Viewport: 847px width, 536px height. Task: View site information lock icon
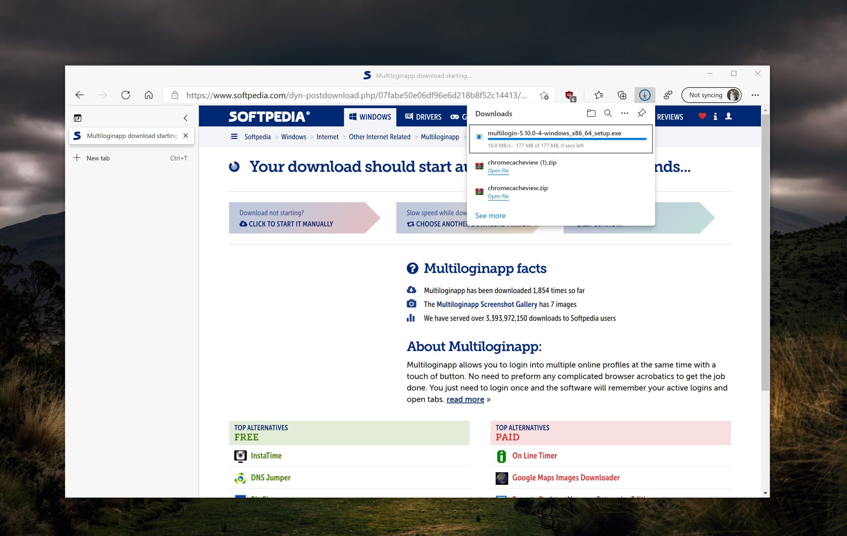[175, 95]
